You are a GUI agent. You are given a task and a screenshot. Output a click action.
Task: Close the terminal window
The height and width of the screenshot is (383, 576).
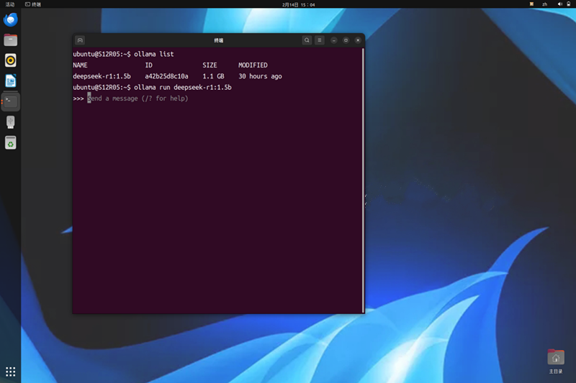pos(358,40)
